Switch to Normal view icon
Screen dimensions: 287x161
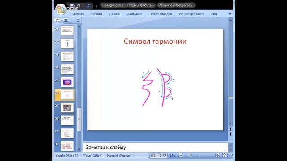(x=153, y=156)
